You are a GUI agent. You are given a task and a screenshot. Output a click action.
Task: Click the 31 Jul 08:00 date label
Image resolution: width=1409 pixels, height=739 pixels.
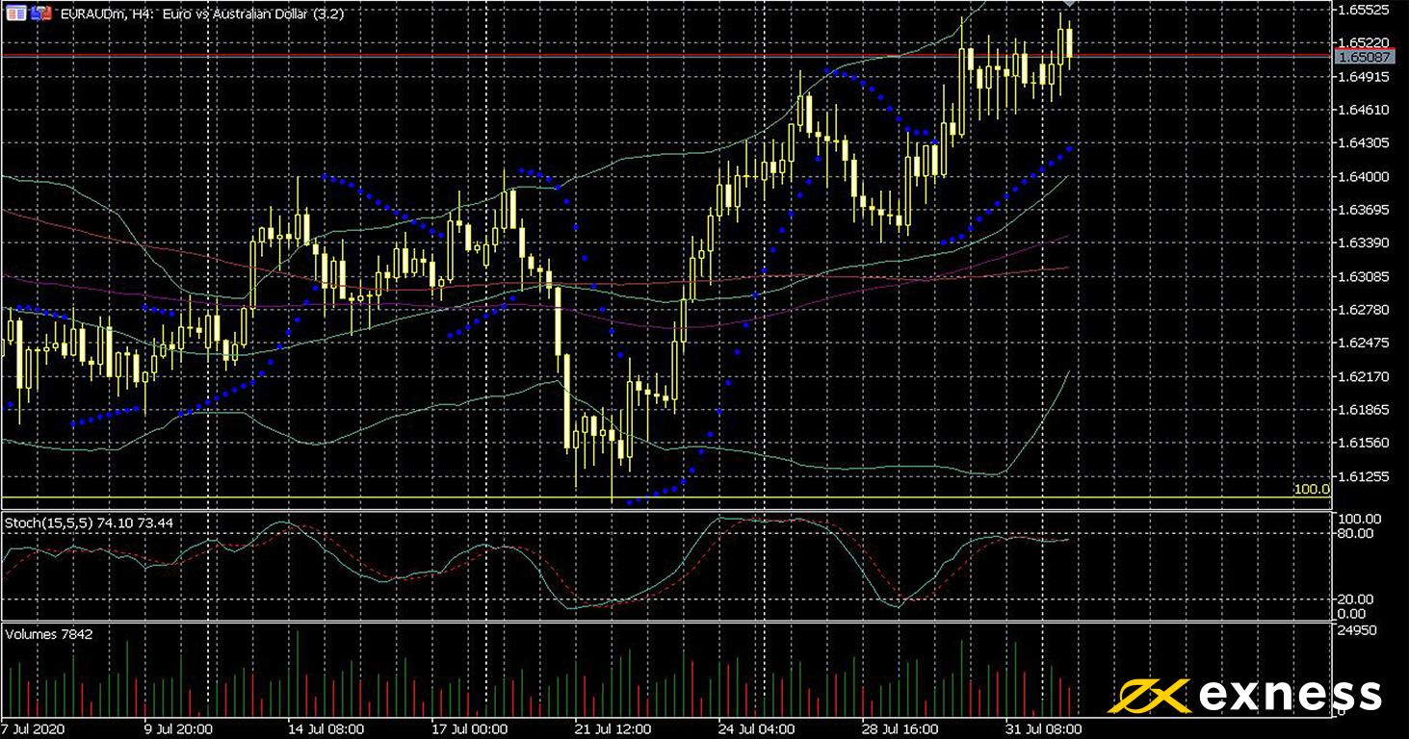(x=1044, y=729)
